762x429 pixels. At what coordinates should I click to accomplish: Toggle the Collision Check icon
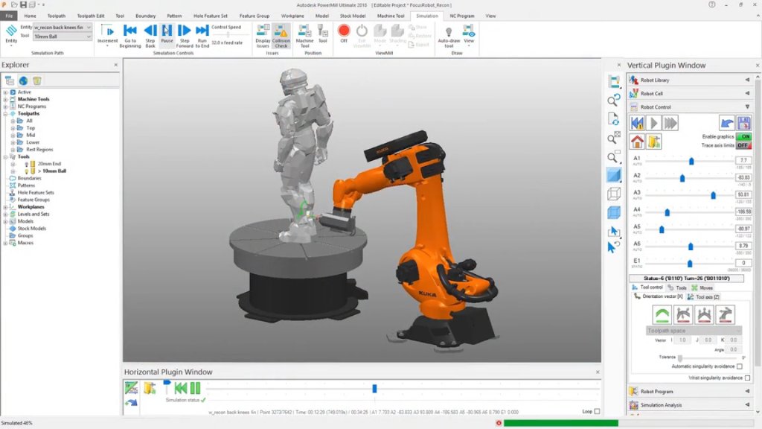click(281, 31)
